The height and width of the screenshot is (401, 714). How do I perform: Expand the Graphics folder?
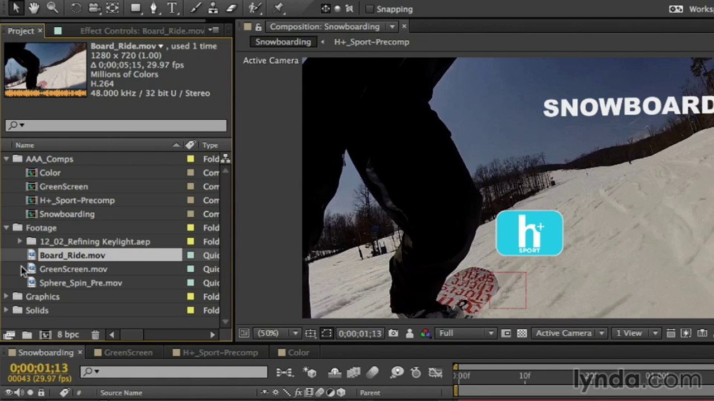6,297
